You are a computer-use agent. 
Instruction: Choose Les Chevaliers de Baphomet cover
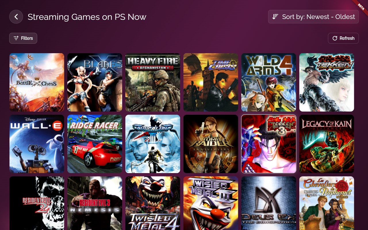pos(327,203)
